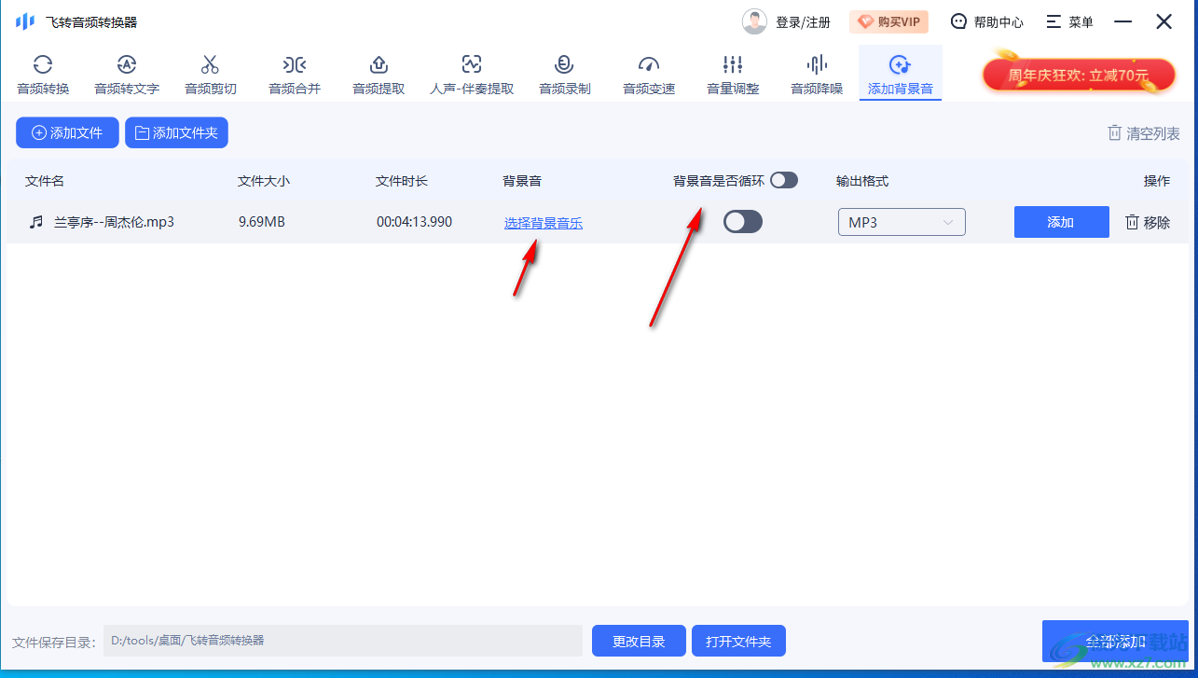
Task: Click the 清空列表 trash icon to clear list
Action: point(1114,133)
